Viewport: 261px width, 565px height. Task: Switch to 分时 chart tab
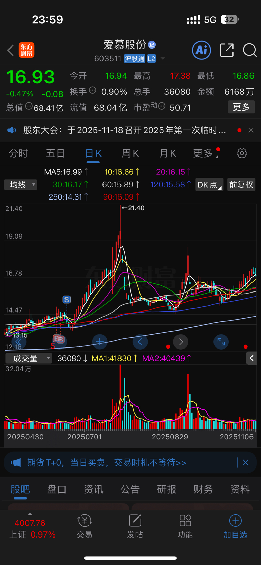pyautogui.click(x=18, y=153)
